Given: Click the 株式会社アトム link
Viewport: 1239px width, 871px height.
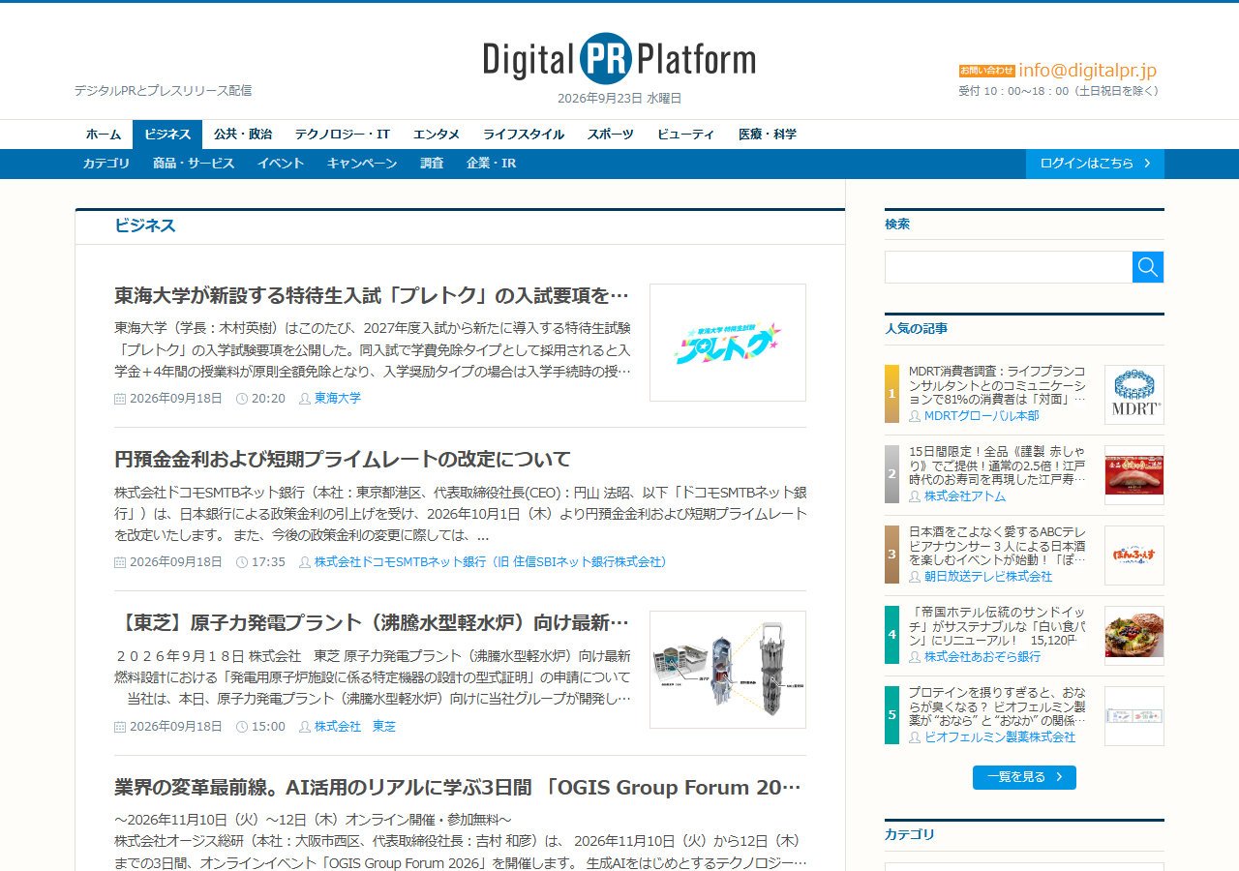Looking at the screenshot, I should (965, 496).
